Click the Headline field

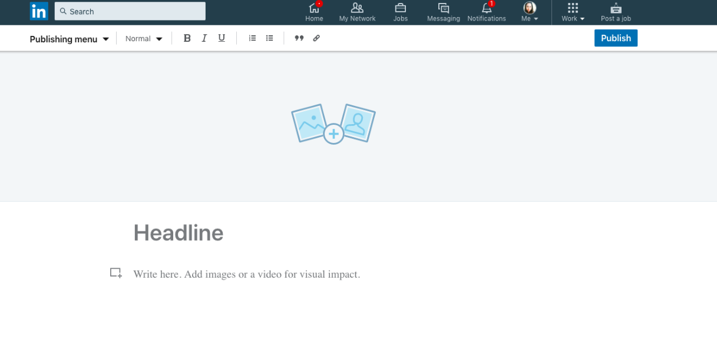pyautogui.click(x=179, y=233)
